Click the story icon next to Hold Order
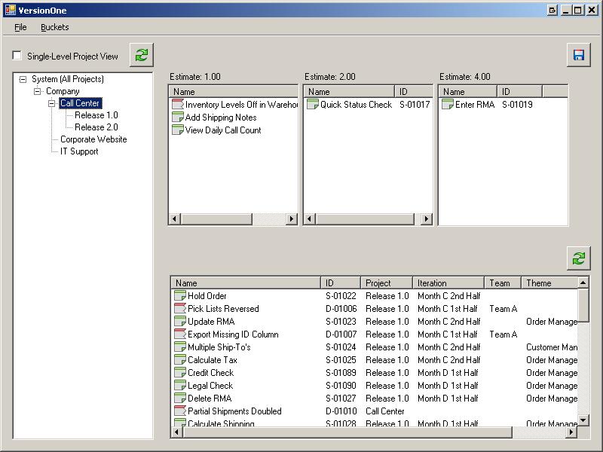Screen dimensions: 603x452 [x=180, y=295]
